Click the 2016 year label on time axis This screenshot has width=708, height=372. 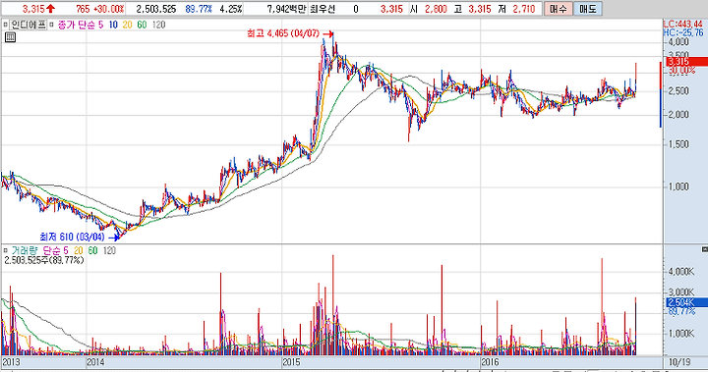[x=490, y=362]
